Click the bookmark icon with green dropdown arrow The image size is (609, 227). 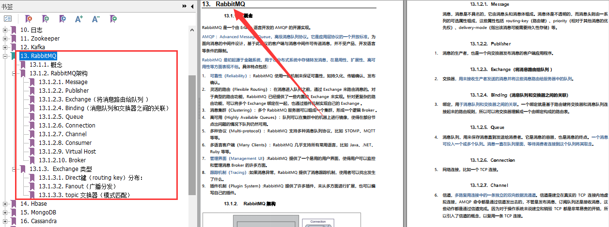[x=112, y=18]
